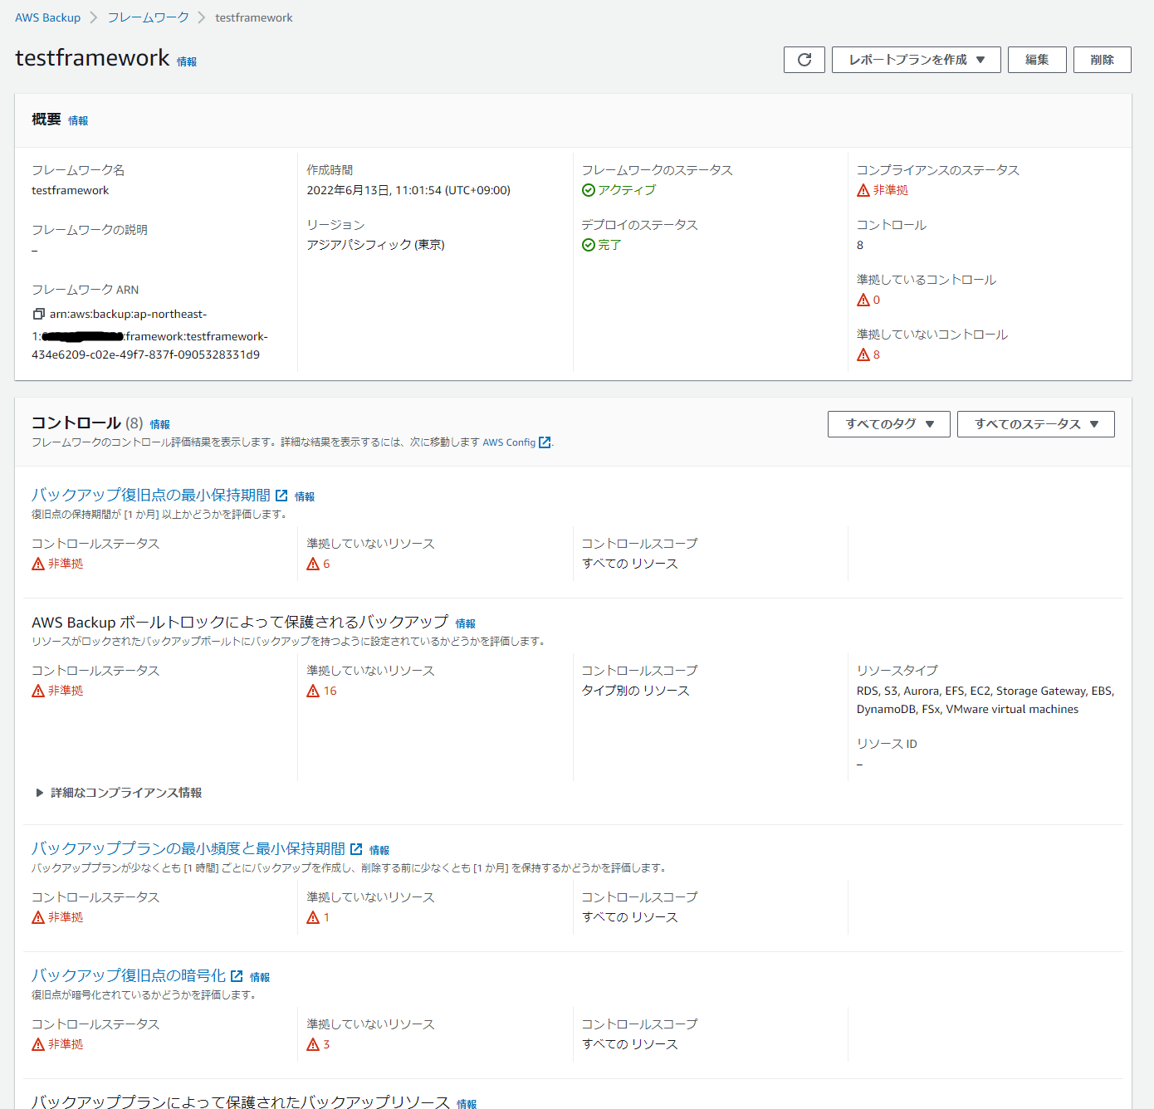The height and width of the screenshot is (1109, 1154).
Task: Open バックアッププランの最小頻度と最小保持期間 link
Action: click(x=188, y=848)
